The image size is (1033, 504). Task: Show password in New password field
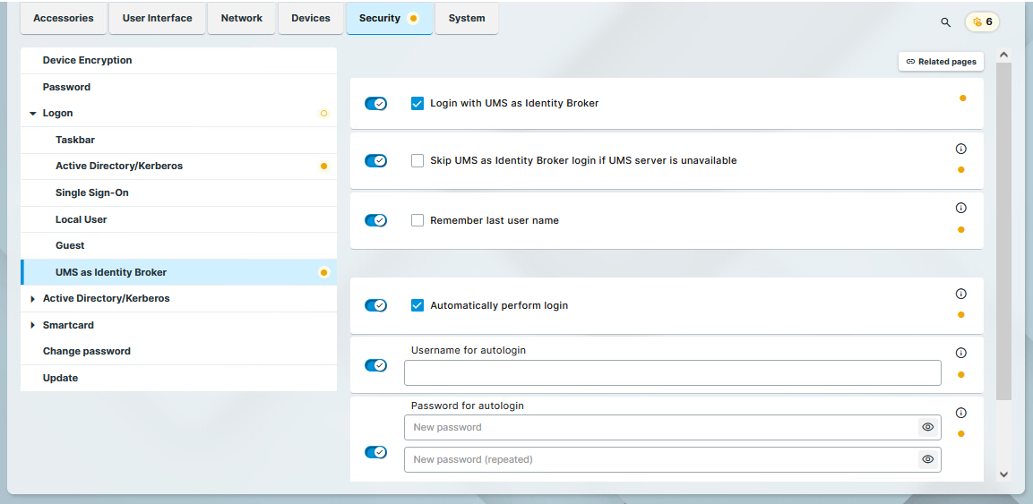pos(928,427)
